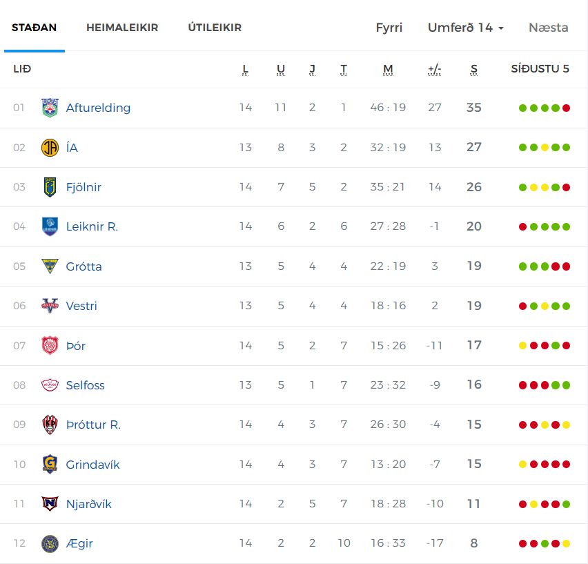Click the Afturelding club crest

tap(50, 108)
